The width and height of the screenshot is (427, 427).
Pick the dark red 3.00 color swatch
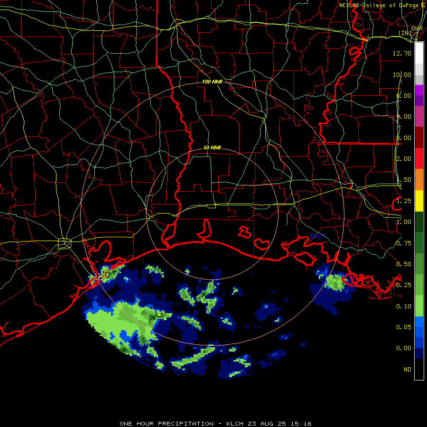[x=419, y=138]
